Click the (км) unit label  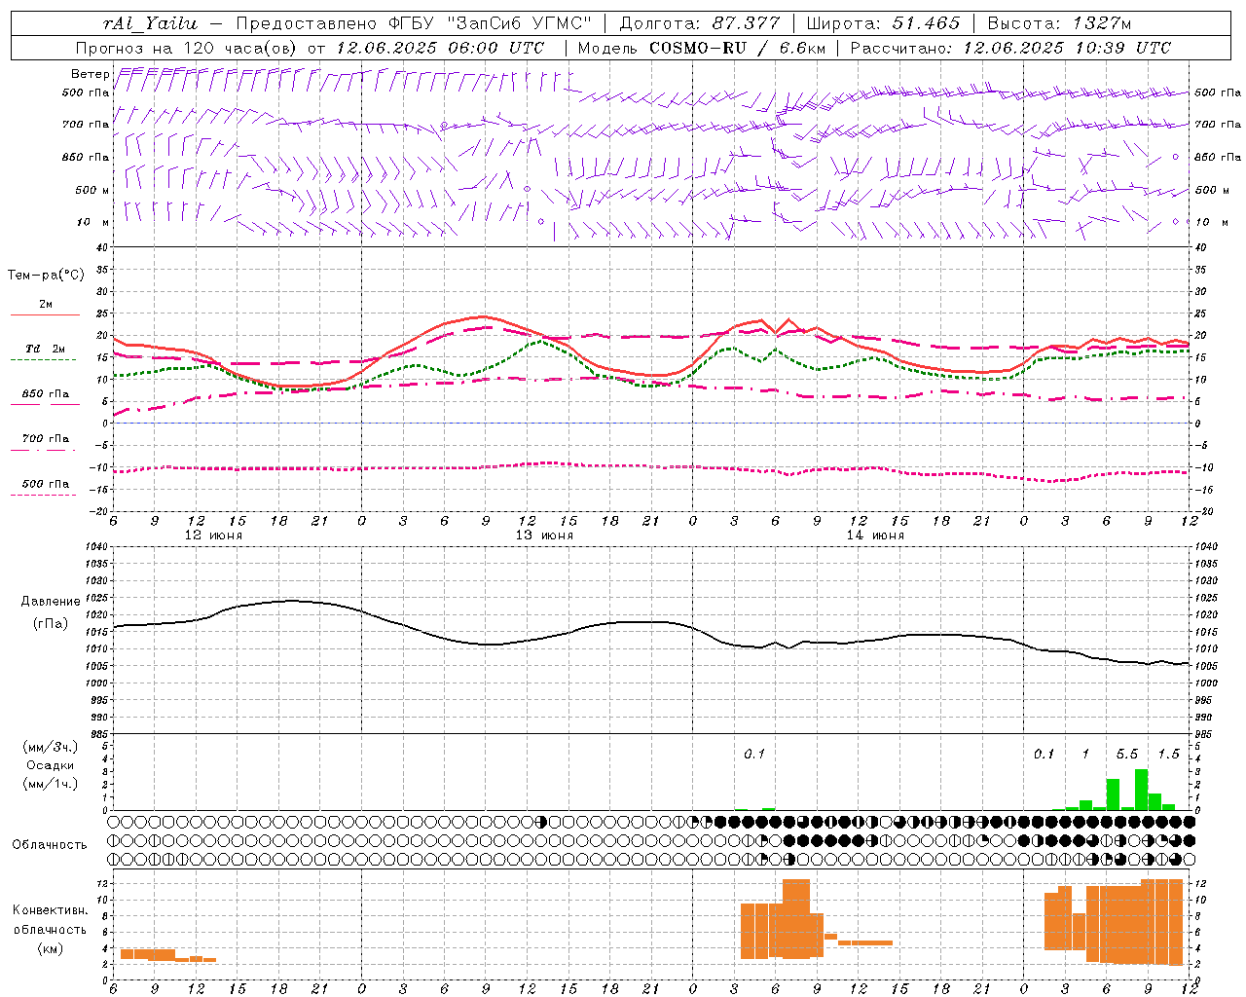point(50,948)
